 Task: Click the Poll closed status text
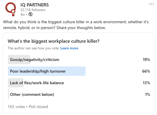[38, 107]
